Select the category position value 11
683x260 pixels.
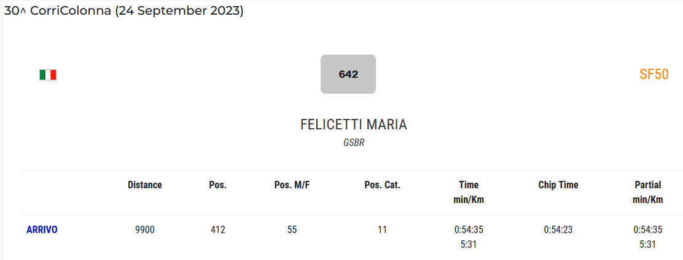(x=382, y=230)
